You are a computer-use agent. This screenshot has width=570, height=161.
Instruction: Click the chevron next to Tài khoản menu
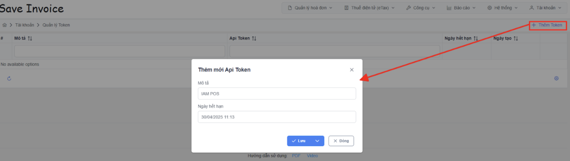coord(560,8)
